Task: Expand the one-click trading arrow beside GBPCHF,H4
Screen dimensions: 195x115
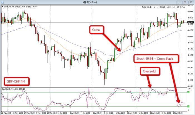Action: pyautogui.click(x=3, y=7)
